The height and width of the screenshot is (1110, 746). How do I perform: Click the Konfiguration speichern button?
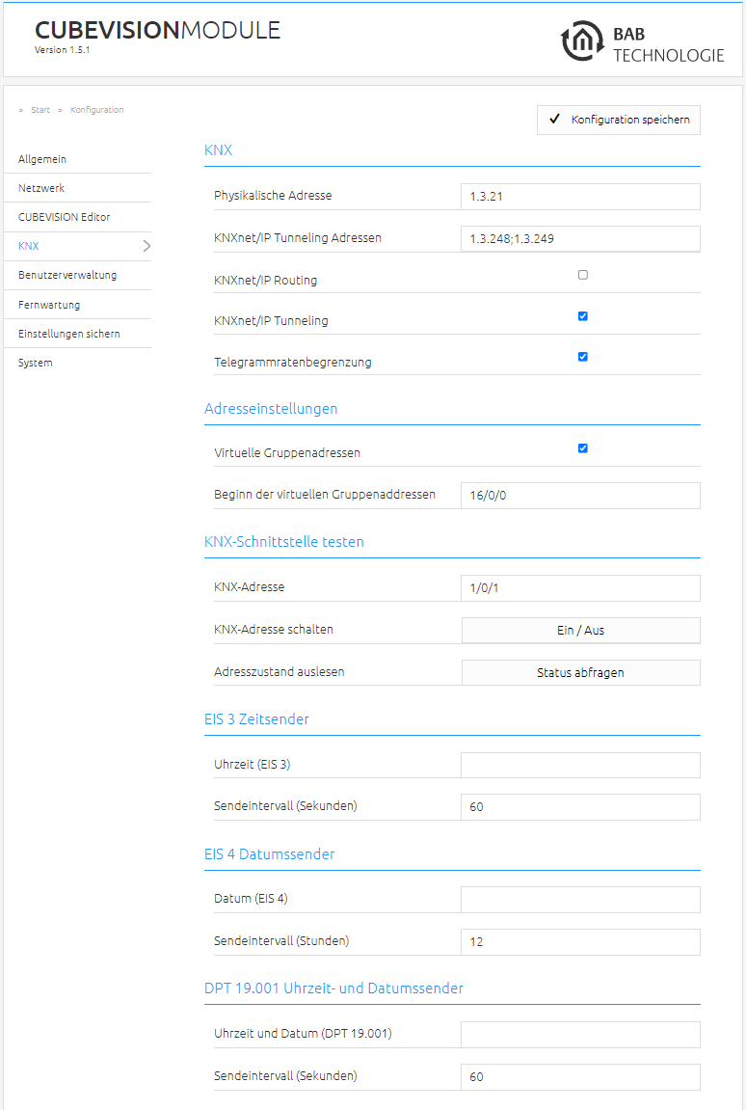click(x=619, y=120)
